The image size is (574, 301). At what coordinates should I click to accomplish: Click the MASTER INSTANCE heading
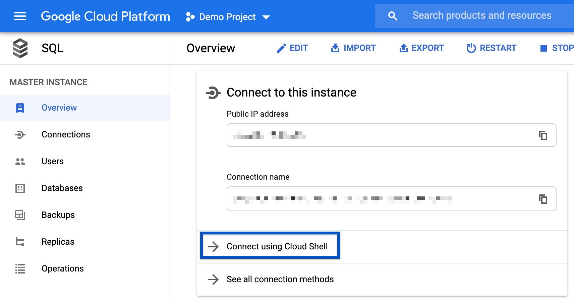(x=48, y=82)
